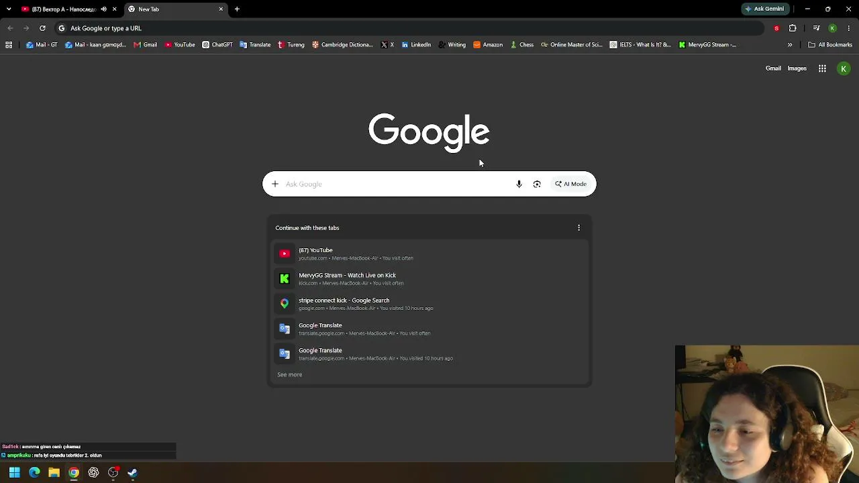Open the ChatGPT app on the taskbar

tap(93, 472)
